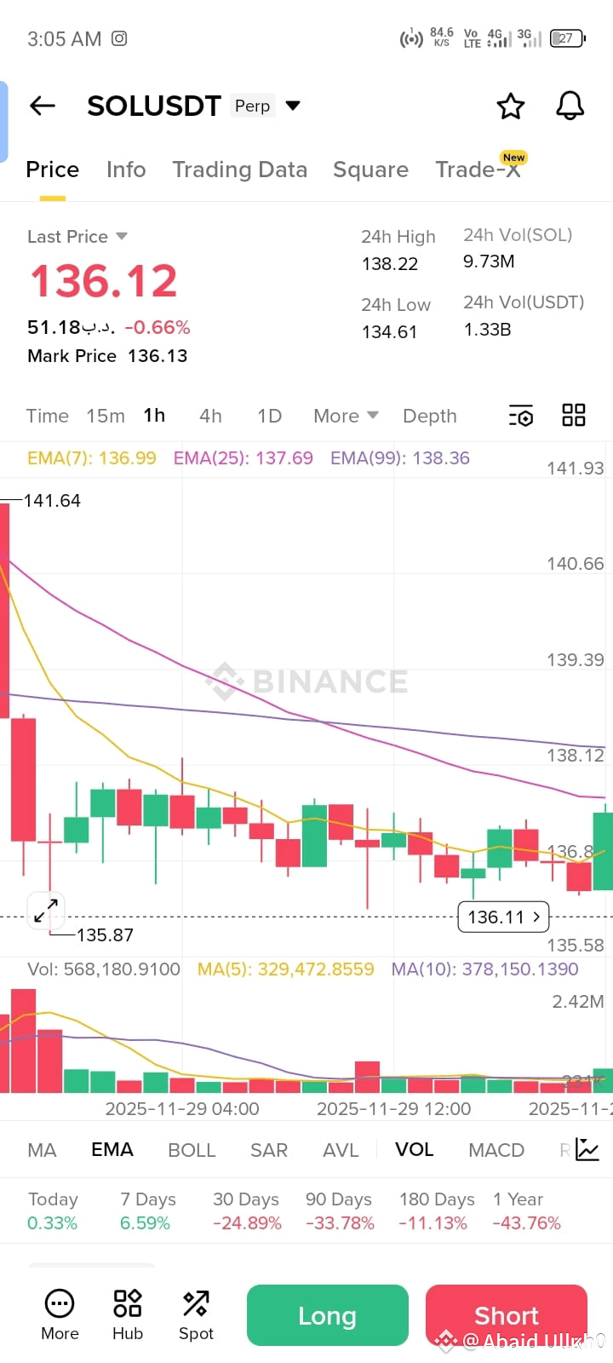Image resolution: width=613 pixels, height=1363 pixels.
Task: Open the Trading Data tab
Action: click(x=240, y=170)
